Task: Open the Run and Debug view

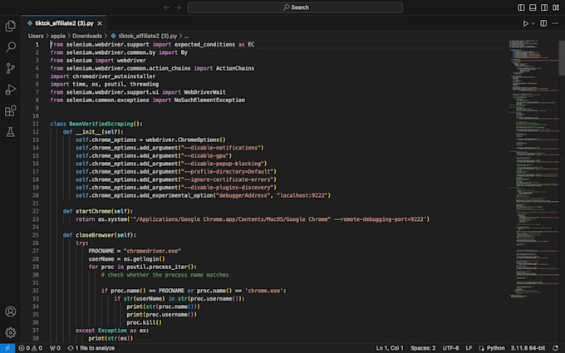Action: point(11,90)
